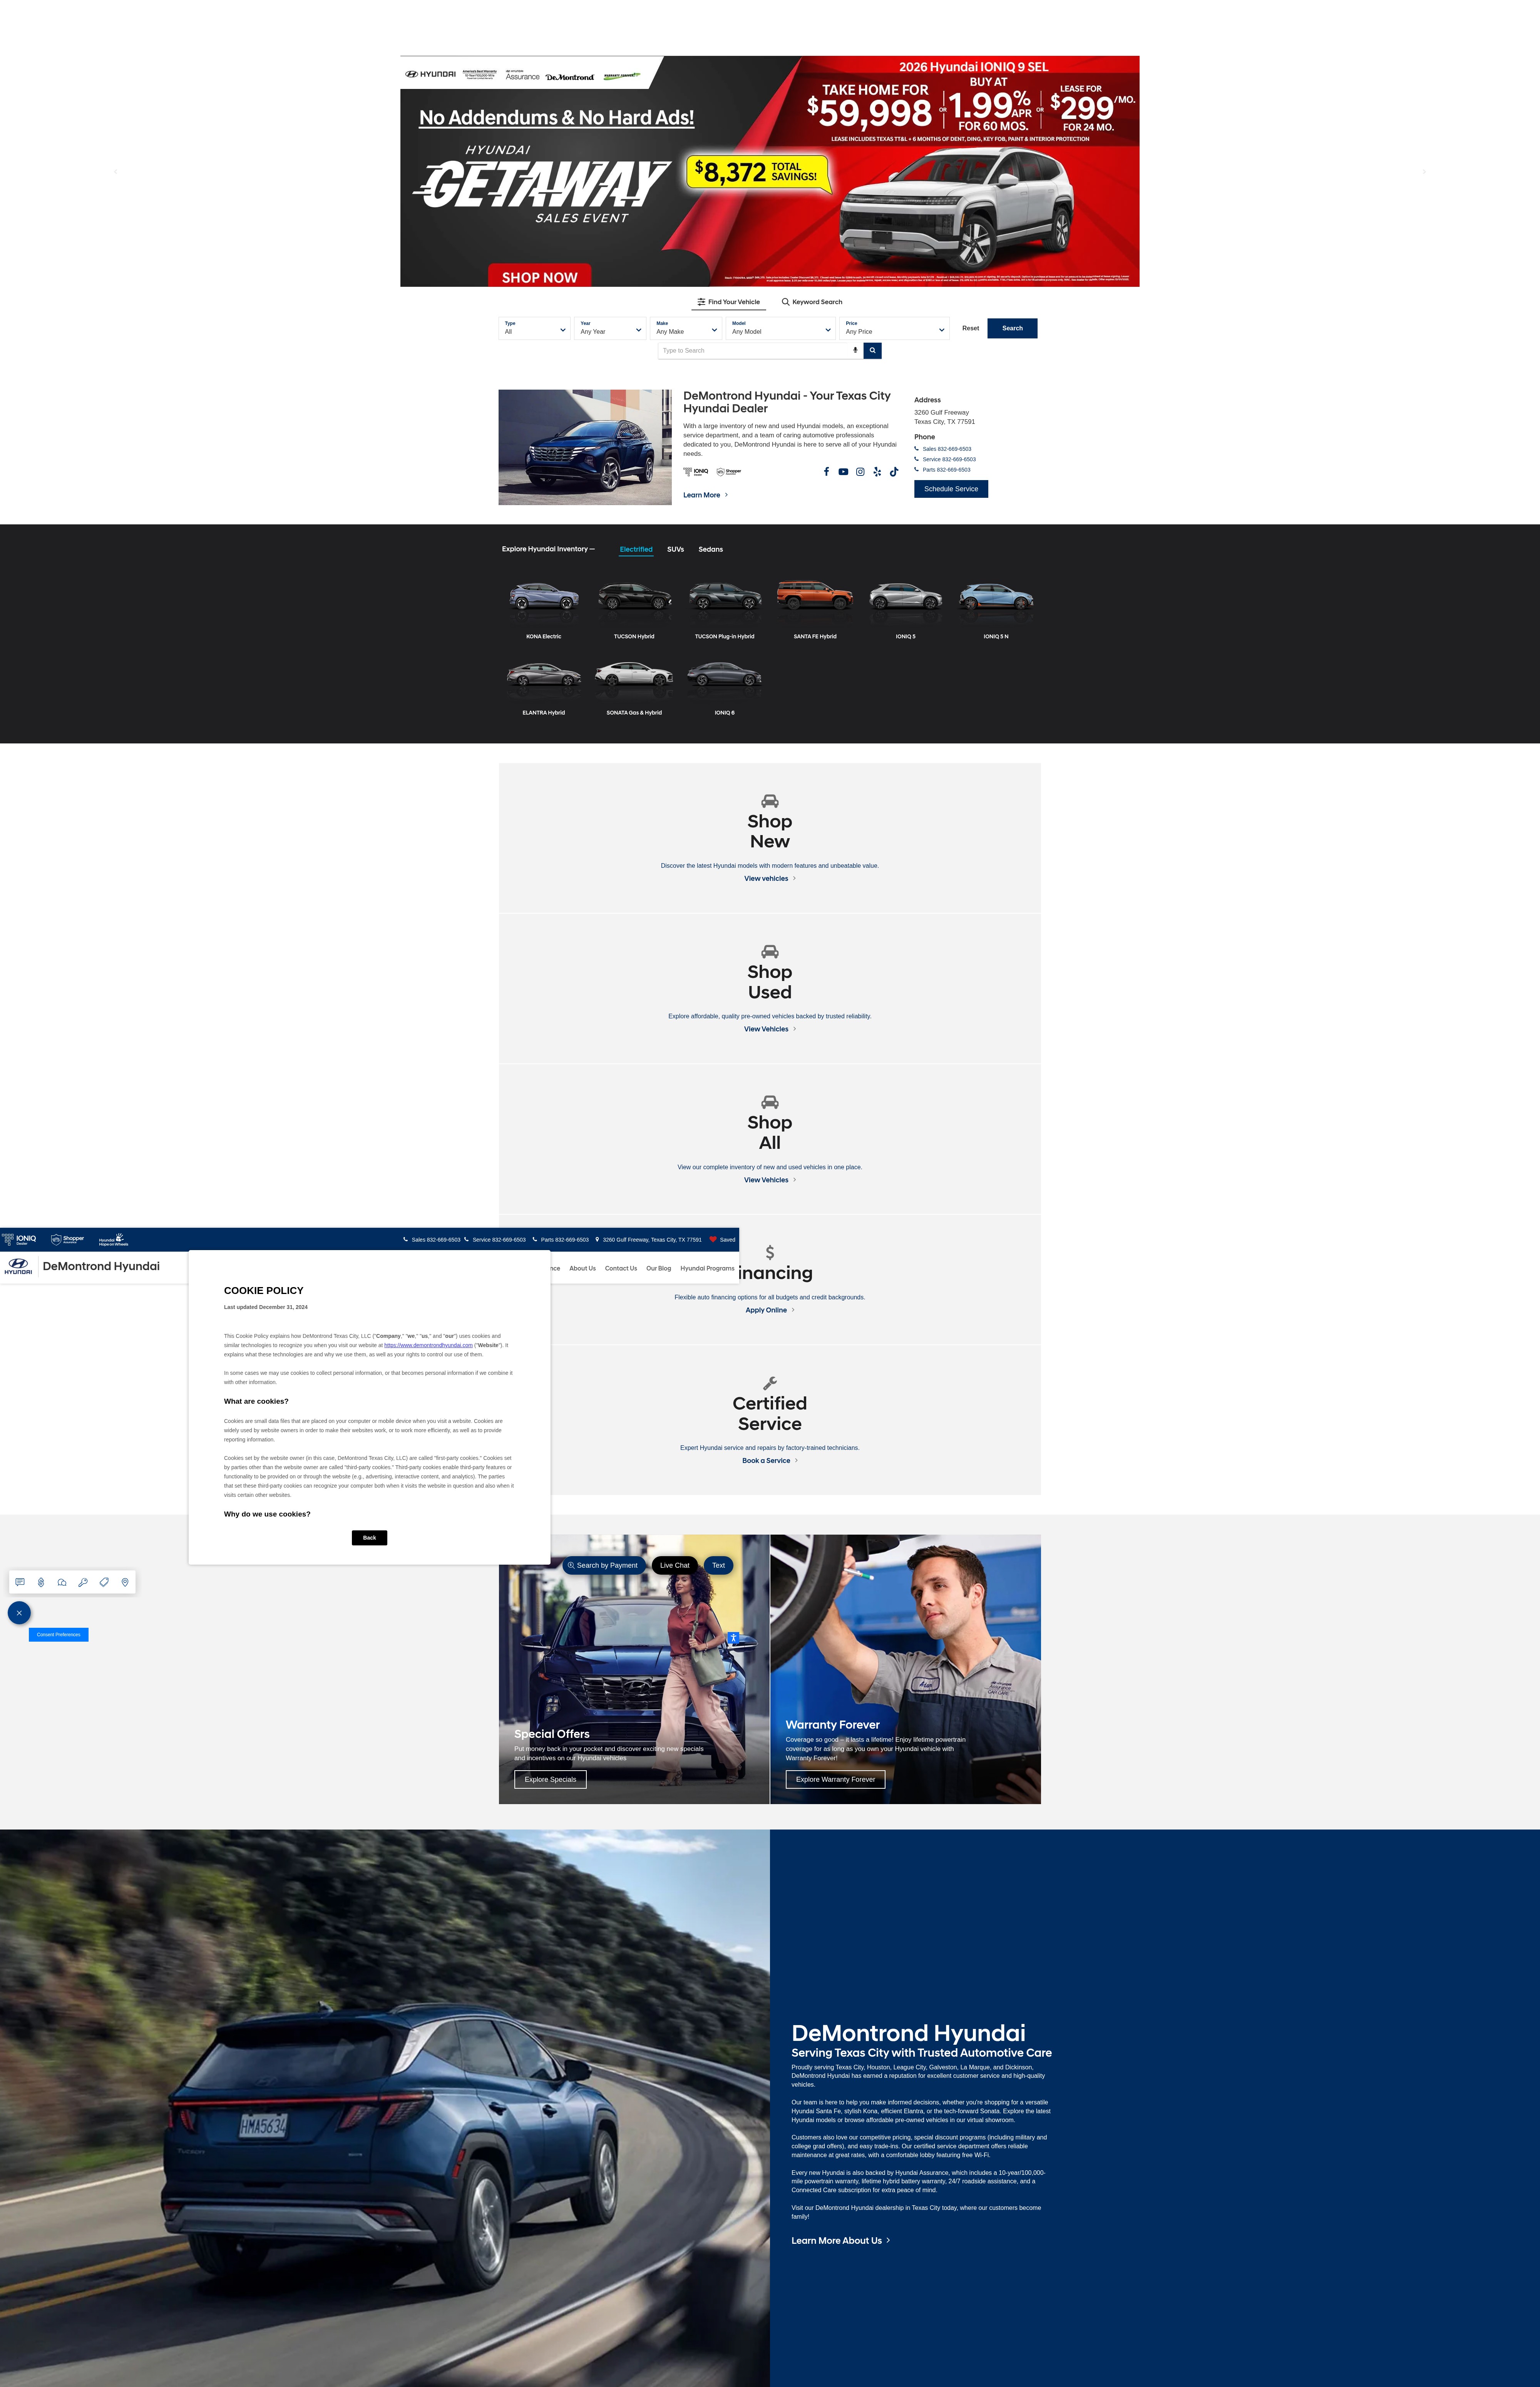Click the magnifier search submit button
This screenshot has width=1540, height=2387.
pos(872,351)
